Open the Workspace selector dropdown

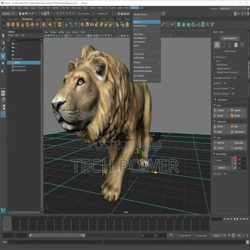[x=233, y=8]
